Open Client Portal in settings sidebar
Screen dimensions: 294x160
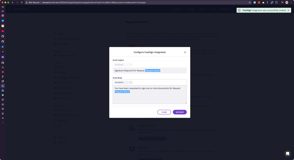(x=63, y=98)
